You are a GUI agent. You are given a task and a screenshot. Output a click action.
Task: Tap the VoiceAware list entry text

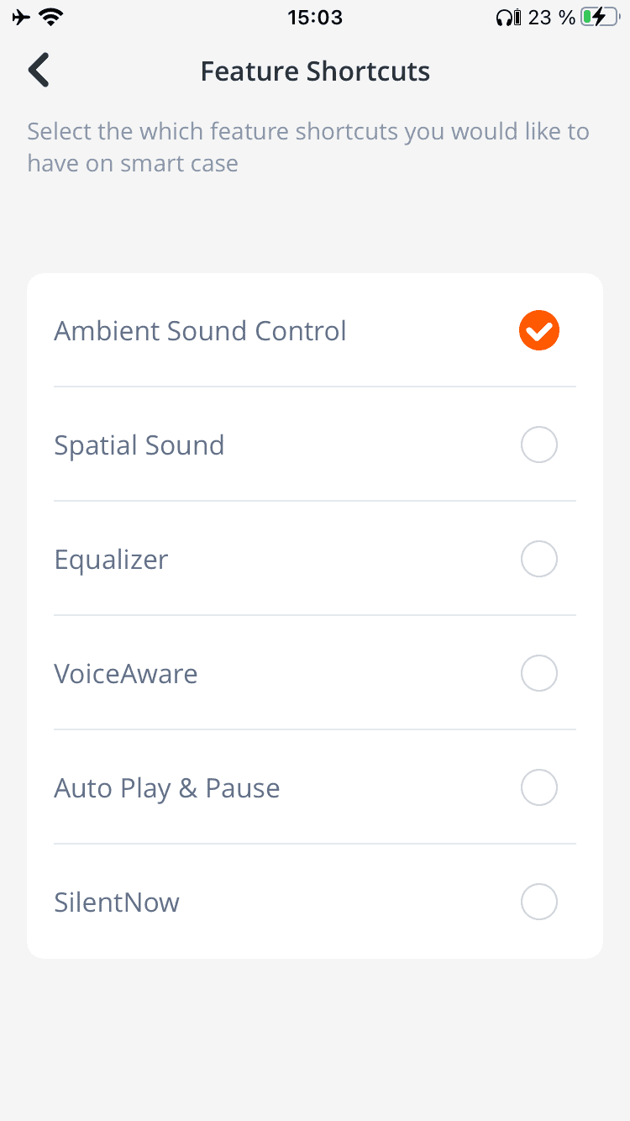[126, 674]
